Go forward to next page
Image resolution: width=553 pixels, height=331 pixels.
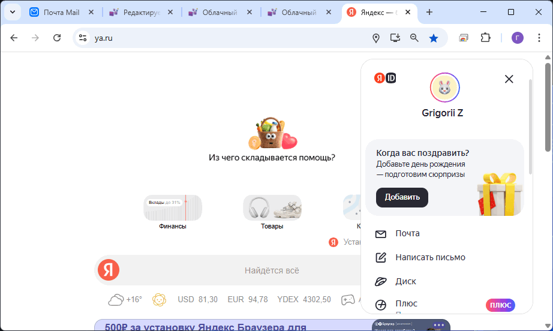pyautogui.click(x=35, y=38)
